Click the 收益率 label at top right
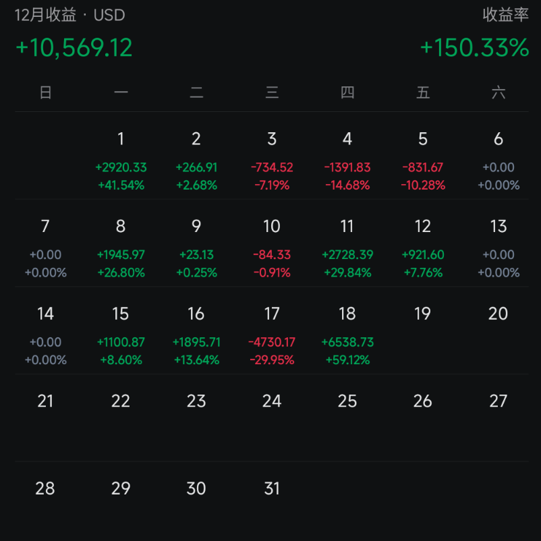The height and width of the screenshot is (541, 541). tap(505, 15)
